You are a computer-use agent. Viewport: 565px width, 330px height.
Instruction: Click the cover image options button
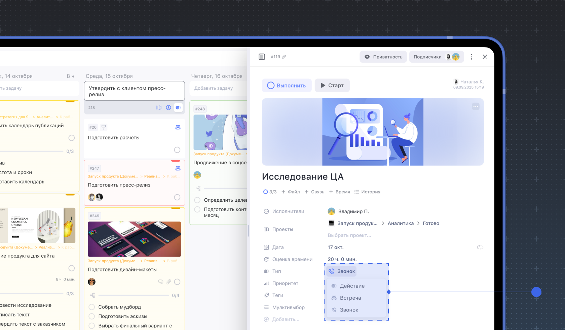click(476, 106)
